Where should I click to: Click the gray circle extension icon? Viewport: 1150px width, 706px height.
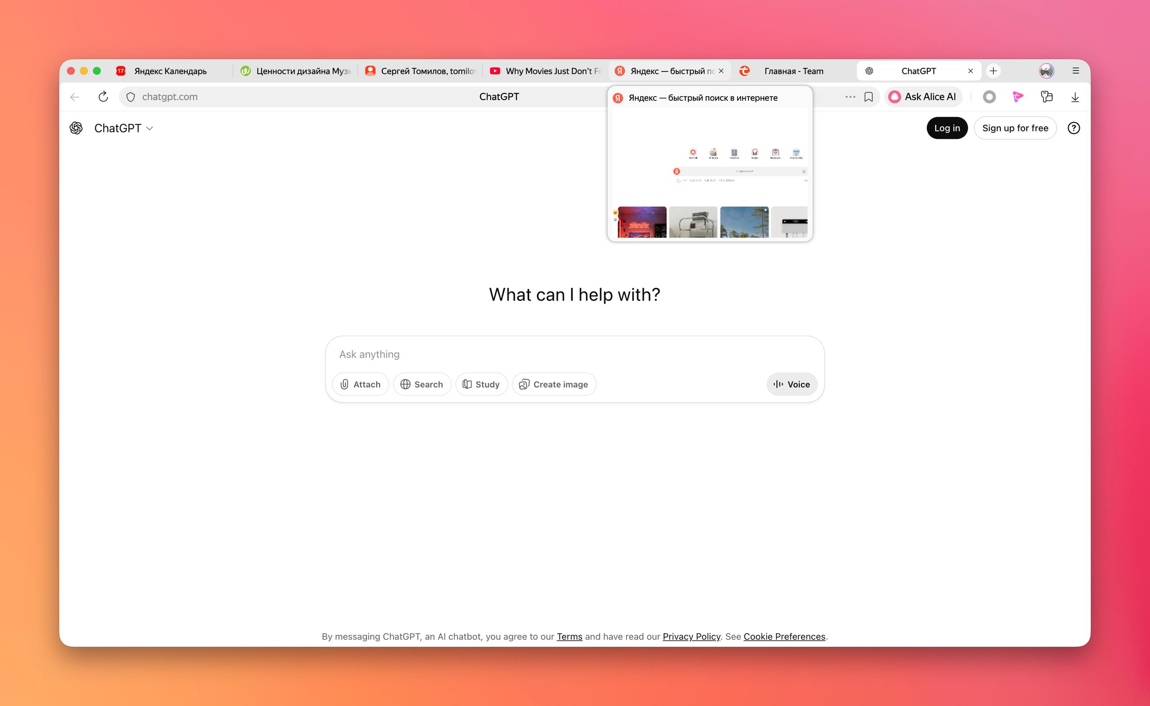[989, 97]
